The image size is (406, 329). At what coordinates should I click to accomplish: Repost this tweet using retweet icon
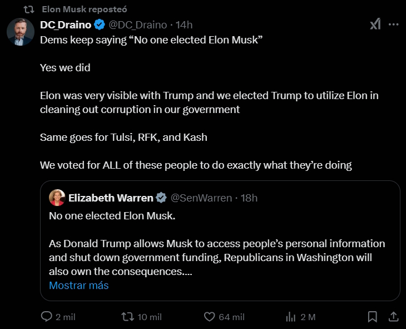(127, 316)
